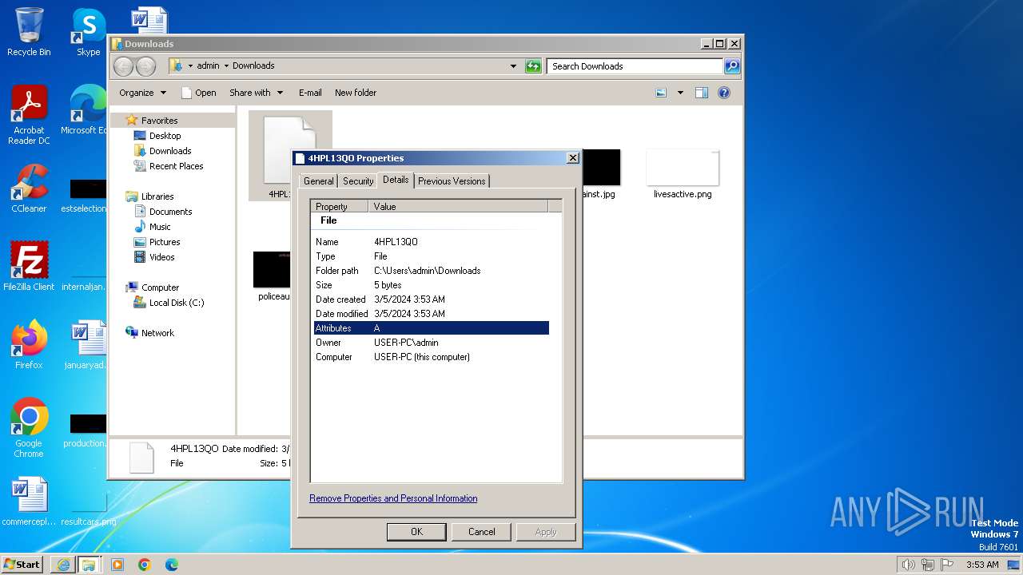Click Open in Explorer toolbar
Screen dimensions: 1023x575
(x=199, y=93)
